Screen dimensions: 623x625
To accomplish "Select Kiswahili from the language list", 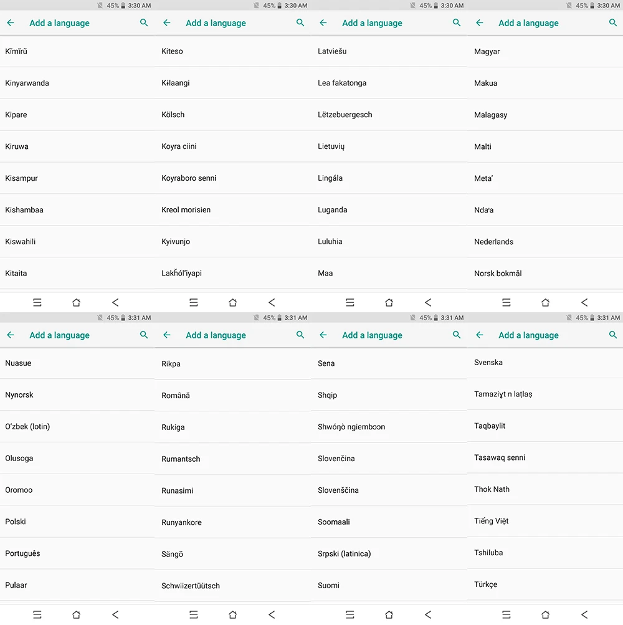I will click(77, 242).
